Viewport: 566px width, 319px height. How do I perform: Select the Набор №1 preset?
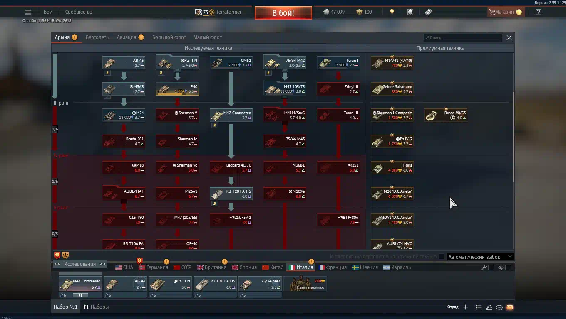pyautogui.click(x=66, y=307)
